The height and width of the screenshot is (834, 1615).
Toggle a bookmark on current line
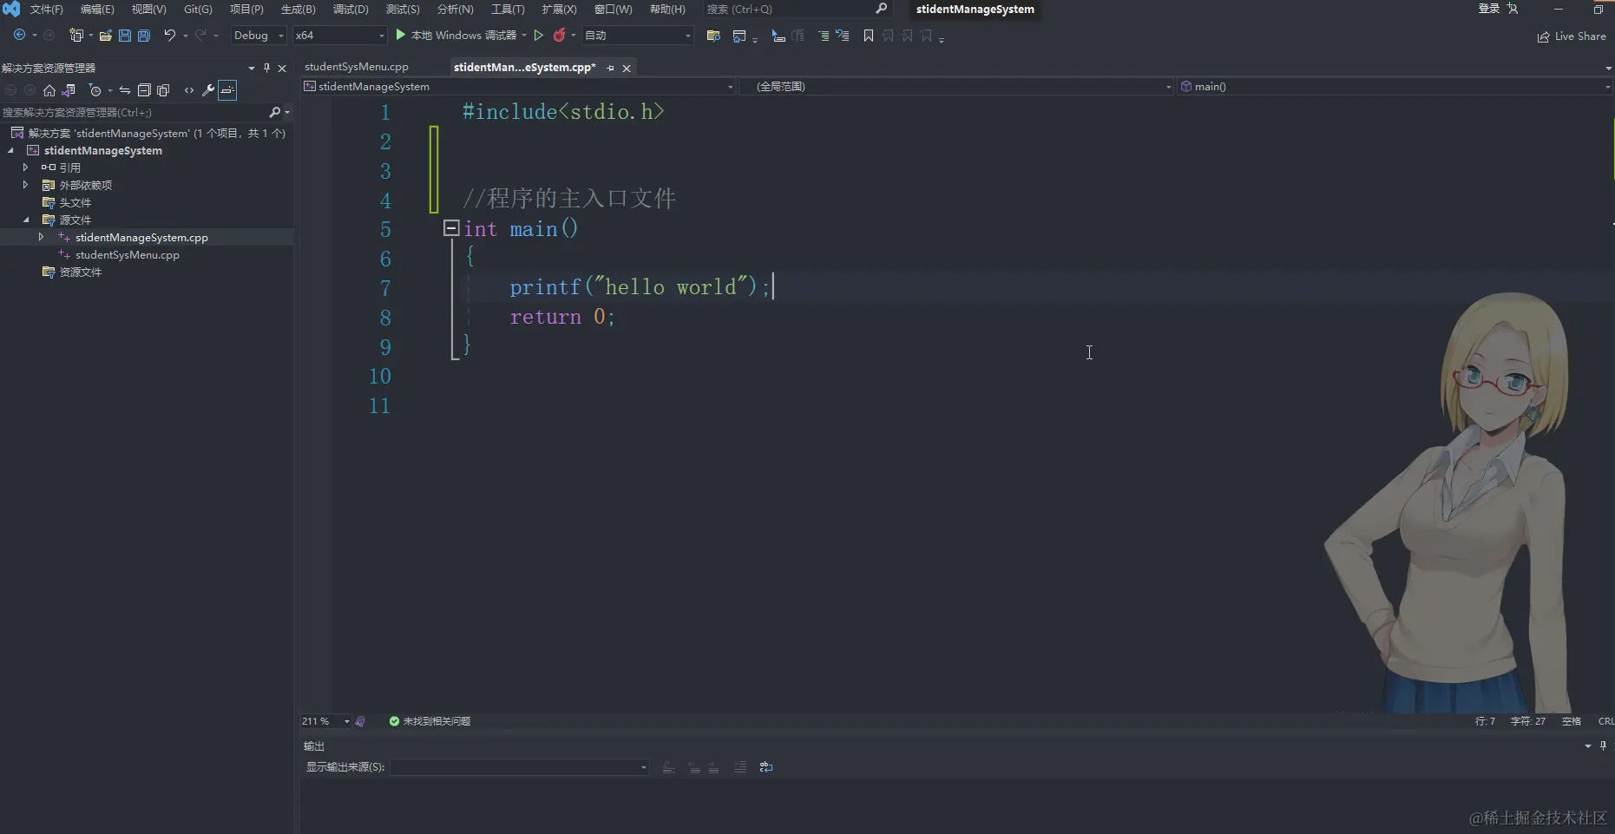(x=869, y=36)
